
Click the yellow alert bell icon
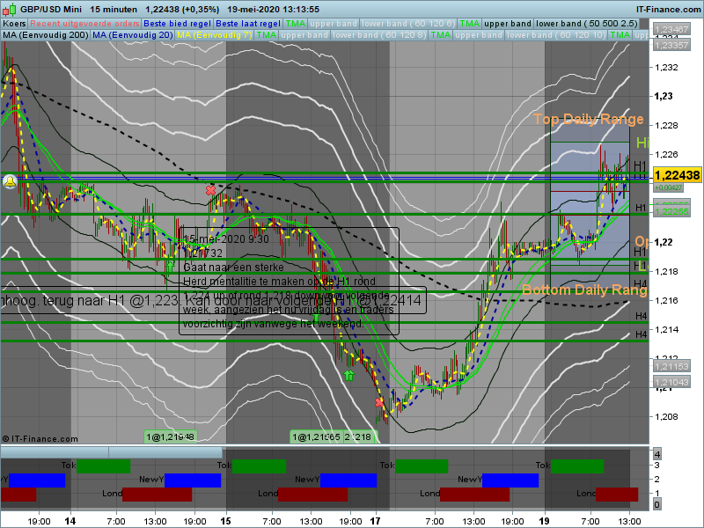coord(10,182)
